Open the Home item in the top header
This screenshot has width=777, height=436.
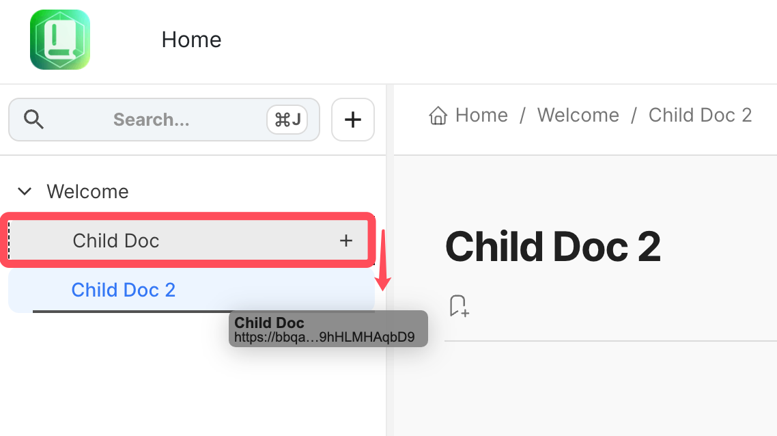191,40
